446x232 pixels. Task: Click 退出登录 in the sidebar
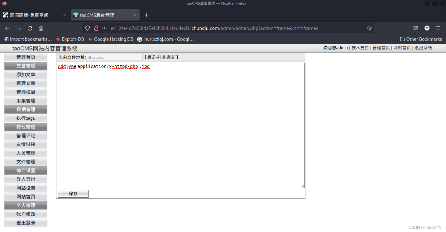26,223
